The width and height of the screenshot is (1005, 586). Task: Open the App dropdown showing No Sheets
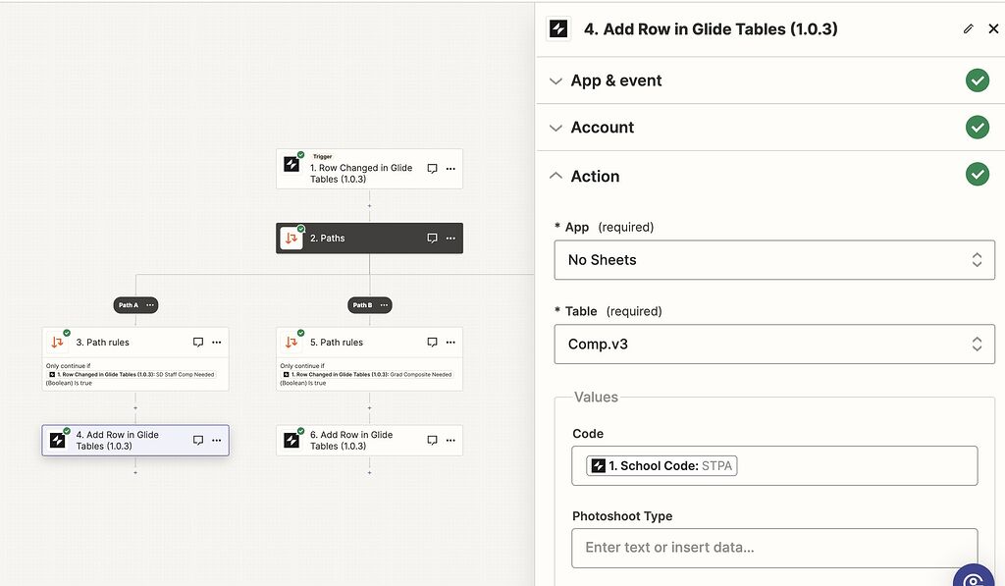pyautogui.click(x=774, y=259)
